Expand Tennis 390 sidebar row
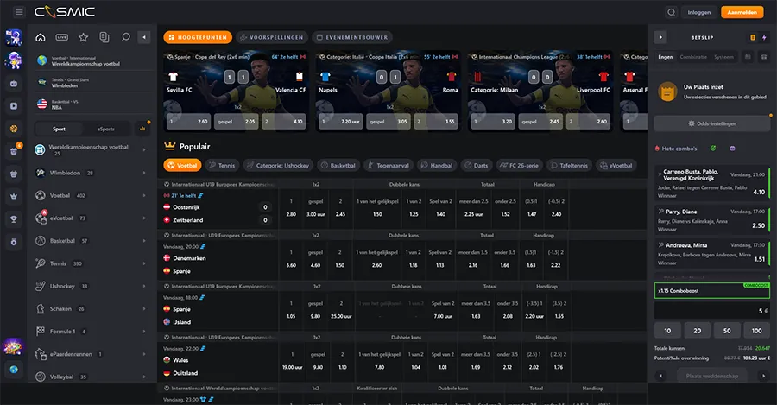This screenshot has width=777, height=405. (x=92, y=263)
